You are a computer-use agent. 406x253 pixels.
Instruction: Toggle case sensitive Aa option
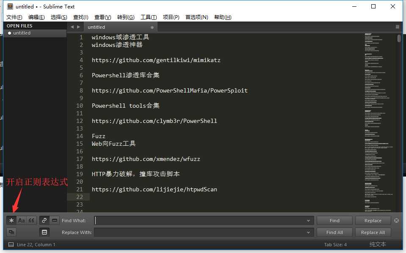[21, 220]
